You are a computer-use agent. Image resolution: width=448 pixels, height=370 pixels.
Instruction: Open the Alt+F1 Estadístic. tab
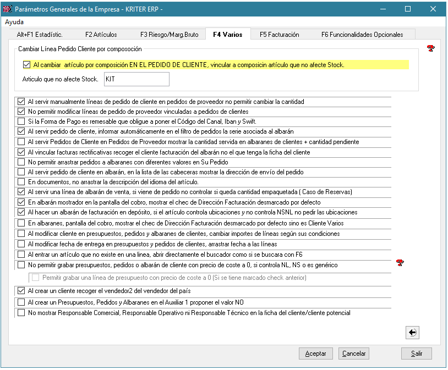tap(40, 35)
